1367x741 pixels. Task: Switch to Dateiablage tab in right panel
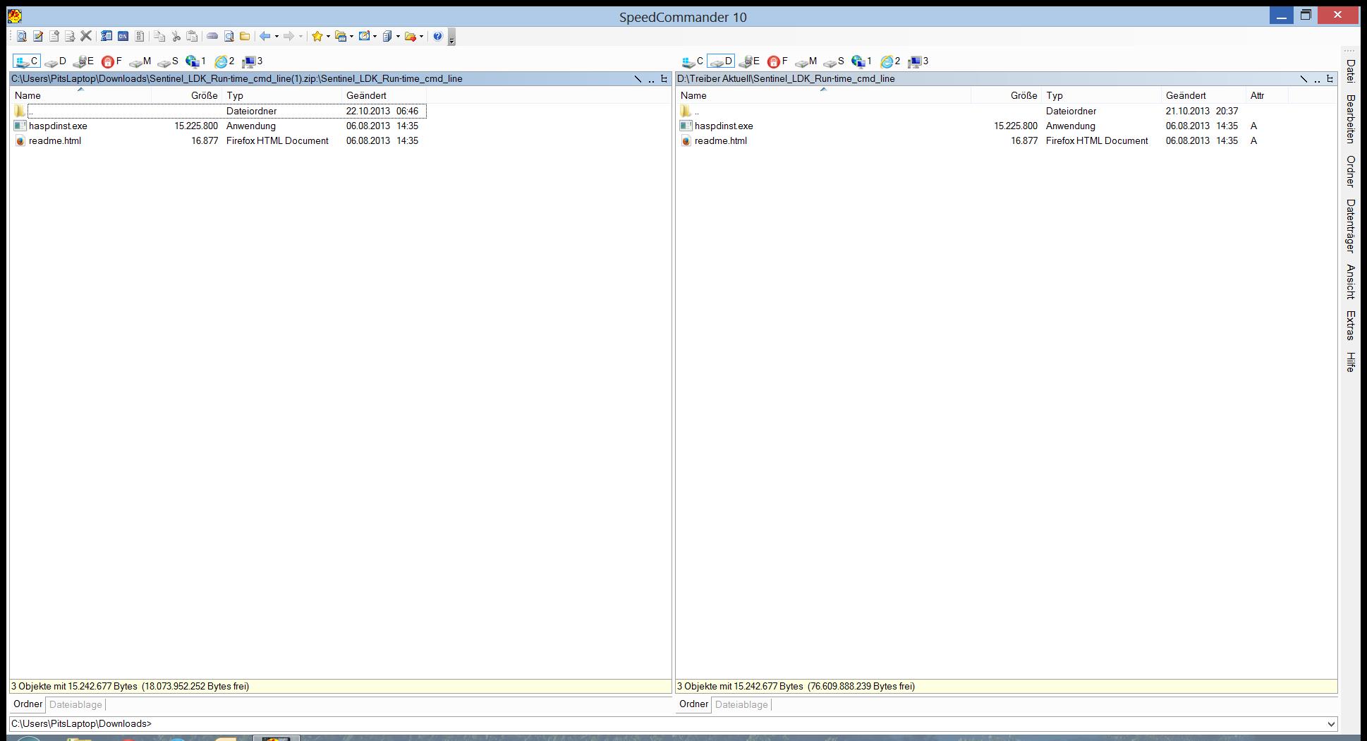tap(741, 704)
